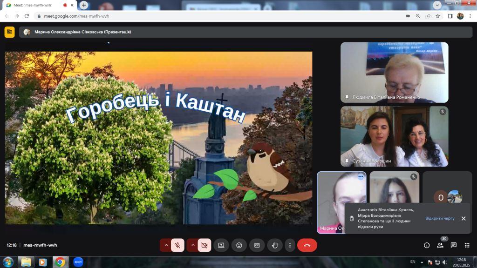Toggle the microphone mute button
This screenshot has height=268, width=477.
click(x=177, y=245)
